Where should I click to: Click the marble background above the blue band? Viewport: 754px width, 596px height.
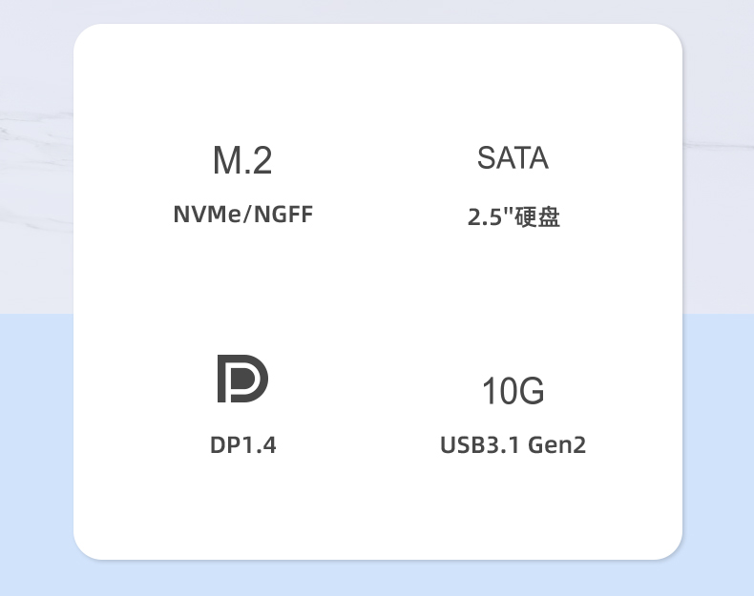[x=36, y=158]
